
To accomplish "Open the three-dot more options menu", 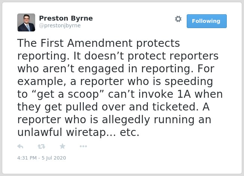I will pos(83,146).
